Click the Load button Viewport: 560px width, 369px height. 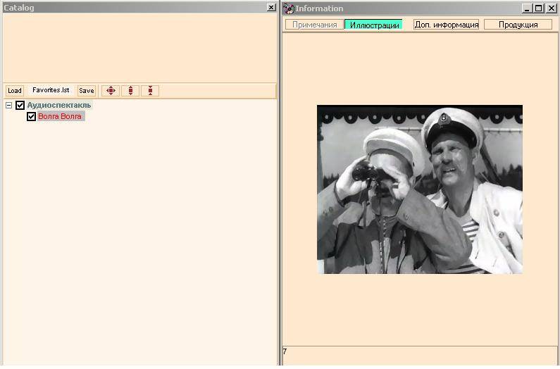pyautogui.click(x=15, y=91)
